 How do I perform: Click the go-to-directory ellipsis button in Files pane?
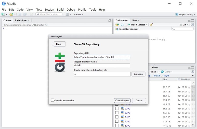coord(193,76)
